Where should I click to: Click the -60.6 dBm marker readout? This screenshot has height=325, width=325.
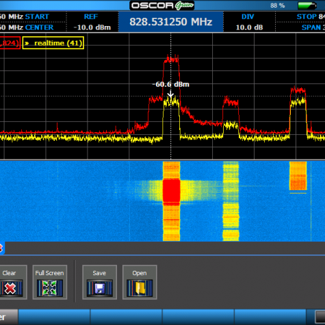170,84
